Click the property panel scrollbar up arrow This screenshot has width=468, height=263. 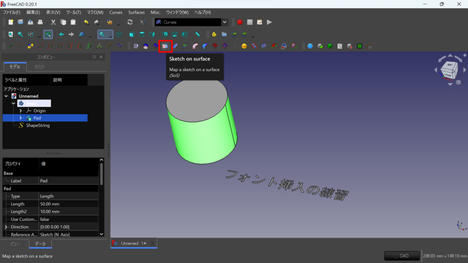tap(101, 160)
